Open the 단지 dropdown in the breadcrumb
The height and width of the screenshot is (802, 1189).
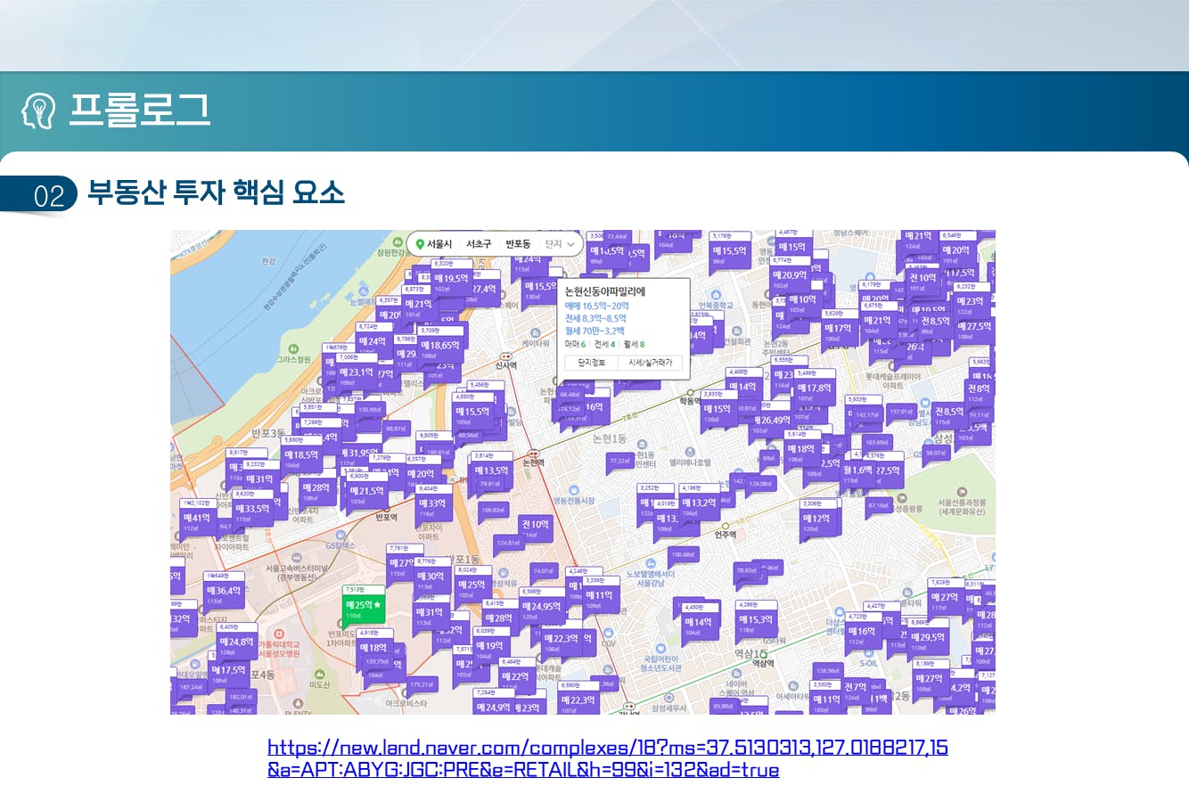(x=560, y=244)
